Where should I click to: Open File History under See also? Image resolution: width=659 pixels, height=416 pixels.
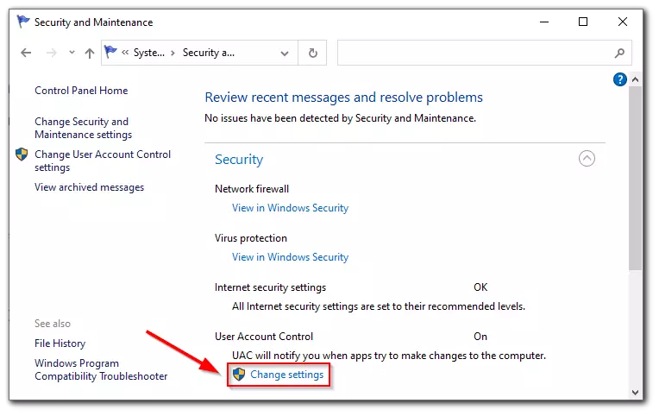(x=60, y=344)
